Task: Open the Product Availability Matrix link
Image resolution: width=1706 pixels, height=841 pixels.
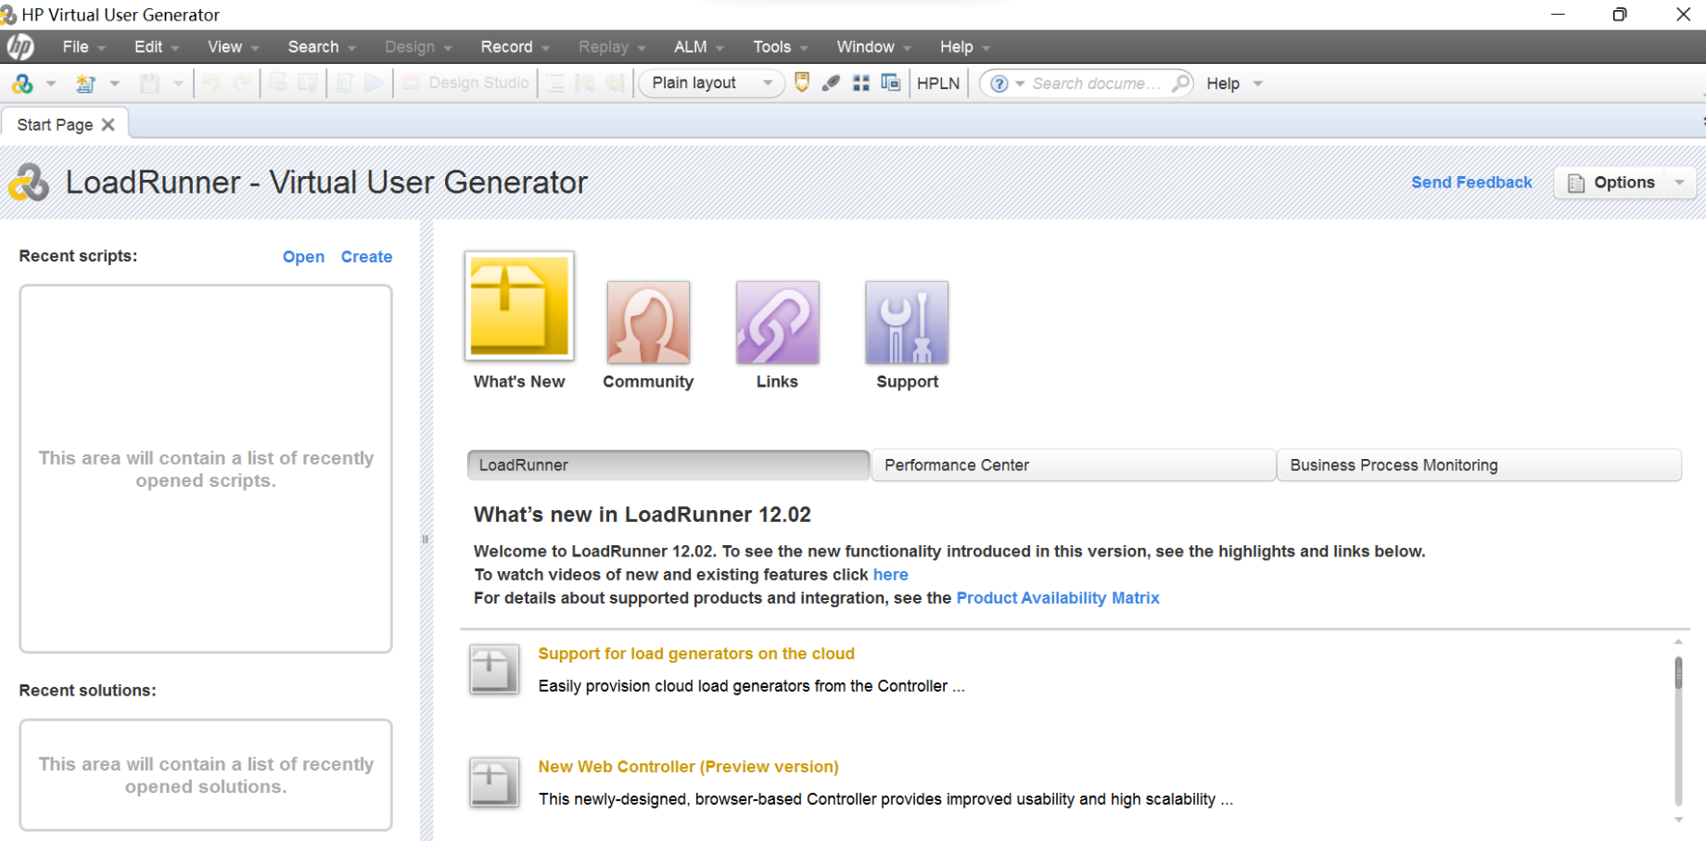Action: point(1057,598)
